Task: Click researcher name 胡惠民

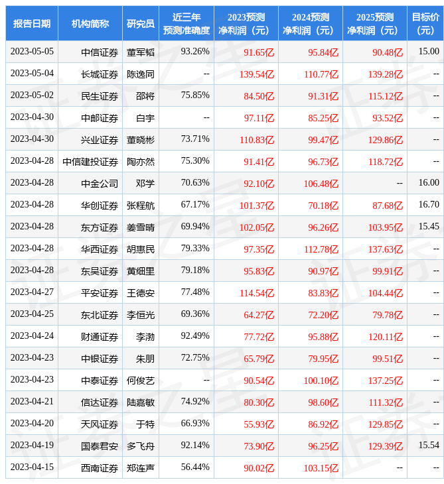Action: click(x=141, y=249)
